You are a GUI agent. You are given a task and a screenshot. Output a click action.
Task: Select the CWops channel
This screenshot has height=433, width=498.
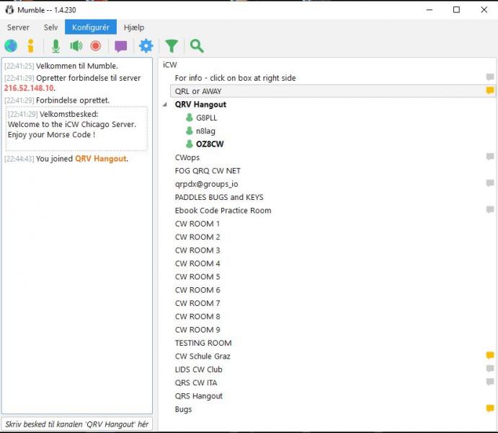click(x=187, y=157)
